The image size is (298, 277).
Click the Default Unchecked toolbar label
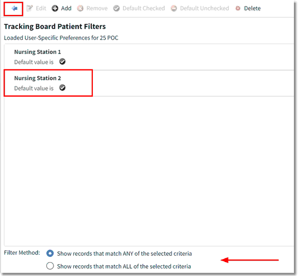(205, 8)
